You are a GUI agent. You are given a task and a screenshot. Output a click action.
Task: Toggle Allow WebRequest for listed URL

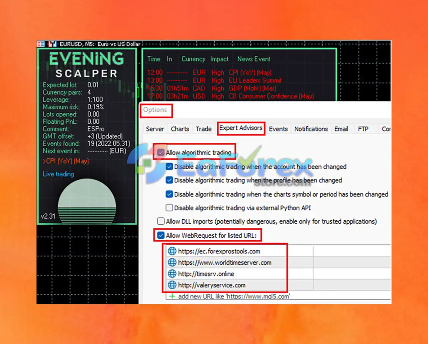[x=161, y=235]
